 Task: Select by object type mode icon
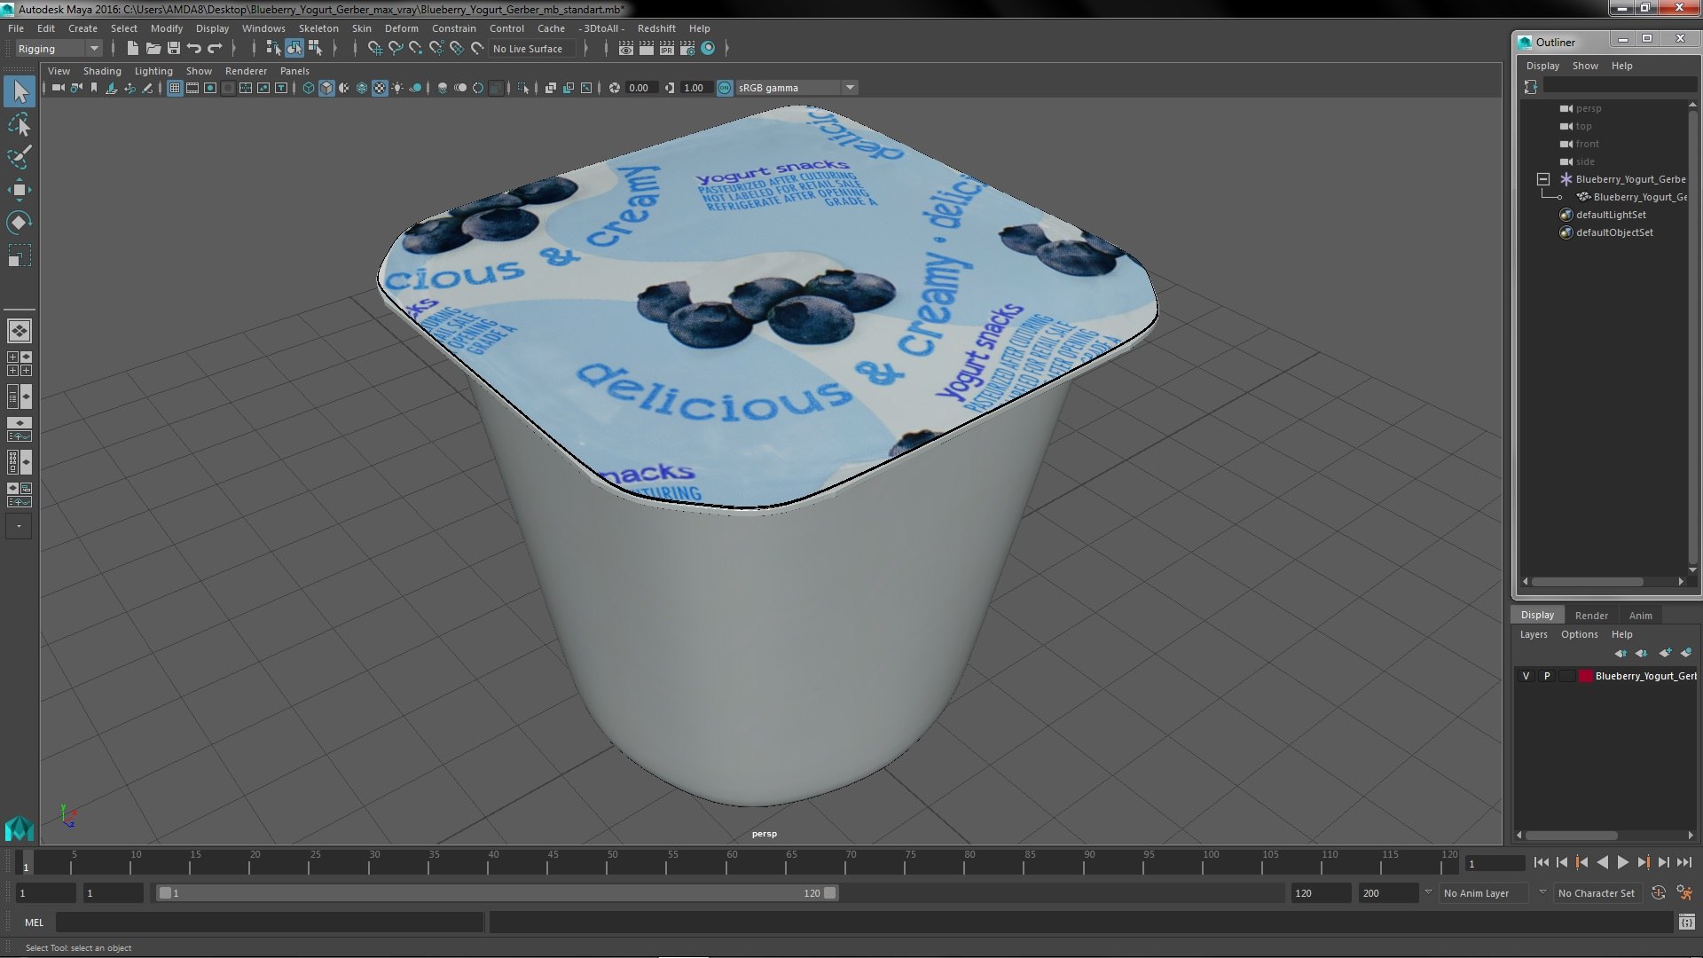tap(294, 49)
